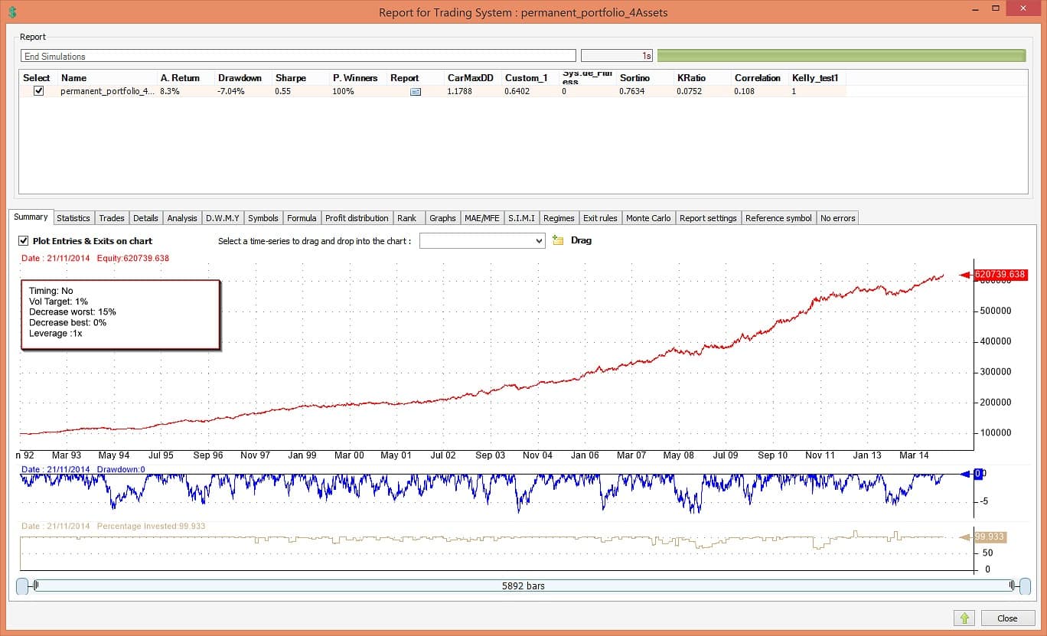Viewport: 1047px width, 636px height.
Task: Open the time-series selection dropdown
Action: (482, 240)
